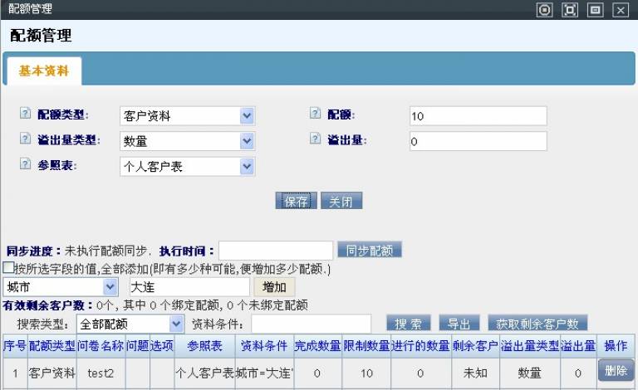
Task: Click the first circular icon in title bar
Action: pos(545,10)
